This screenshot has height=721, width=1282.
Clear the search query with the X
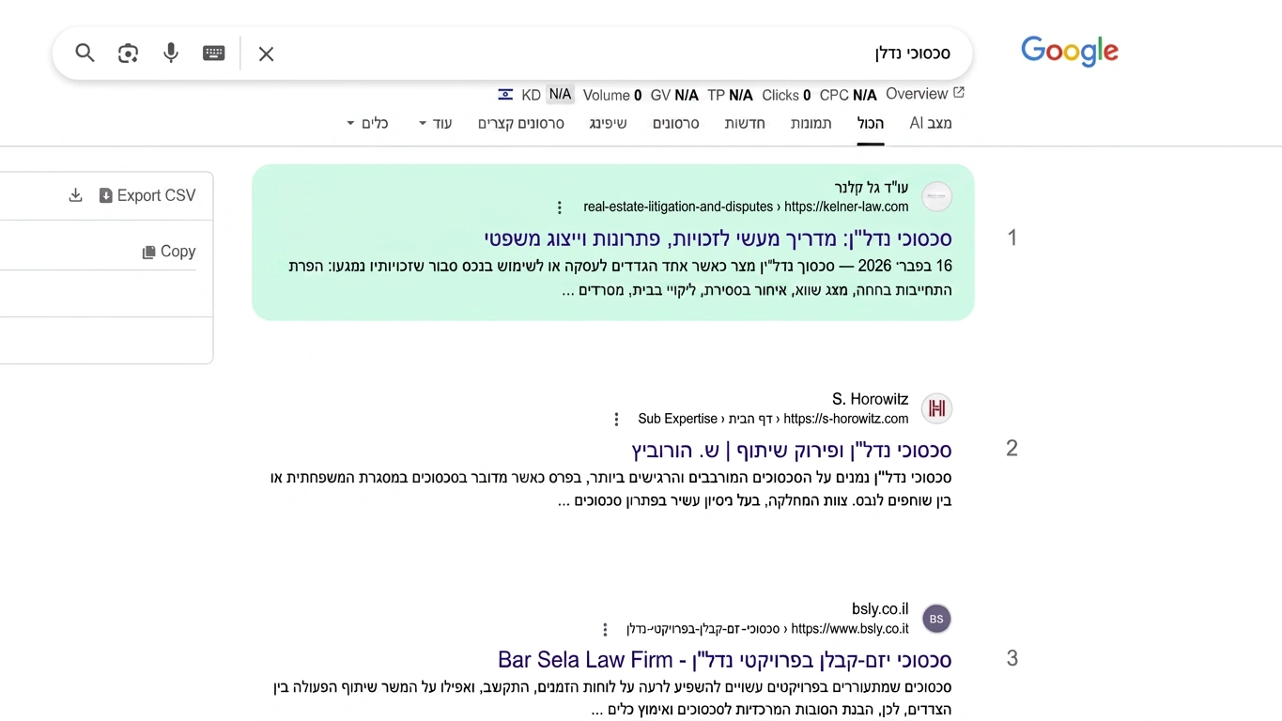point(266,54)
